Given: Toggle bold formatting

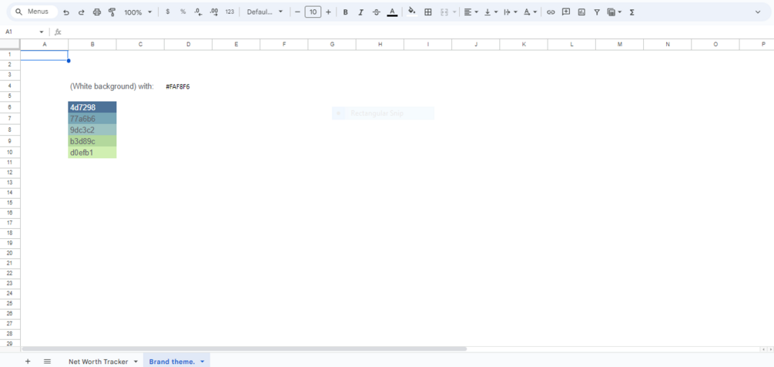Looking at the screenshot, I should pyautogui.click(x=346, y=12).
